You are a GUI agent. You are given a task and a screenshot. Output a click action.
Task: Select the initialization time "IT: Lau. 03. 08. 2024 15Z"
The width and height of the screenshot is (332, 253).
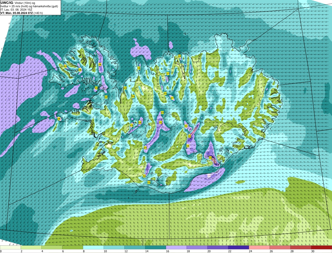[16, 10]
